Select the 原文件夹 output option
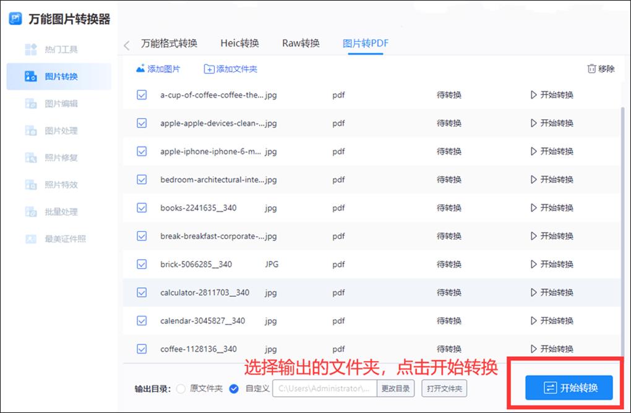 180,389
